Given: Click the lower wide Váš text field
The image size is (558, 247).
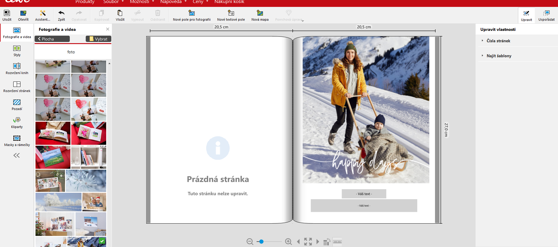Looking at the screenshot, I should pyautogui.click(x=364, y=206).
